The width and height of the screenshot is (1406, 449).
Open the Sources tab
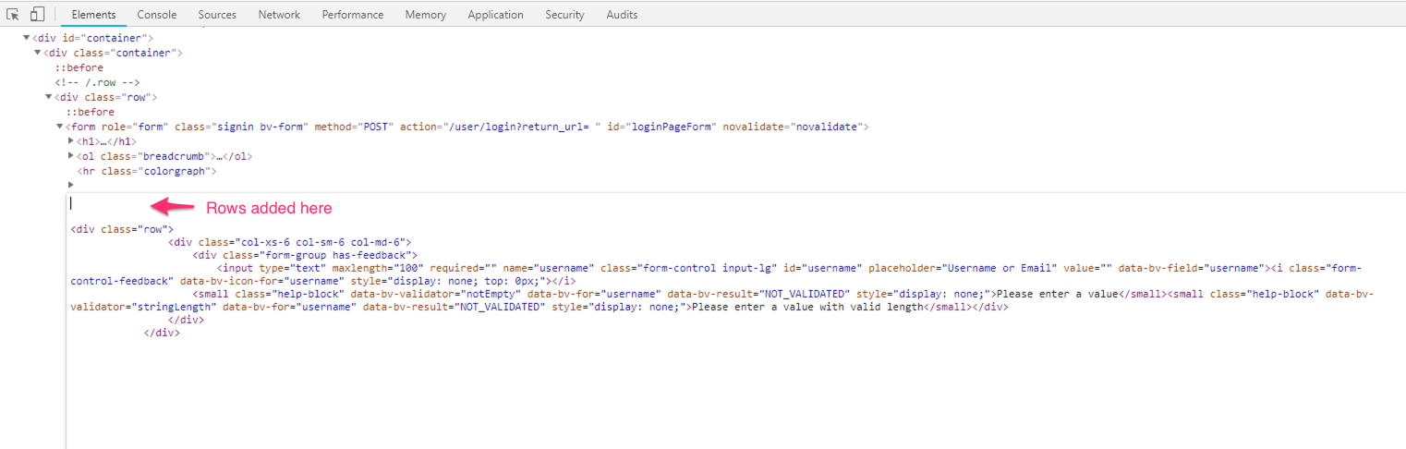(217, 15)
